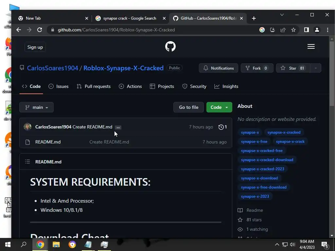Toggle the browser side panel icon
Image resolution: width=335 pixels, height=251 pixels.
[306, 30]
